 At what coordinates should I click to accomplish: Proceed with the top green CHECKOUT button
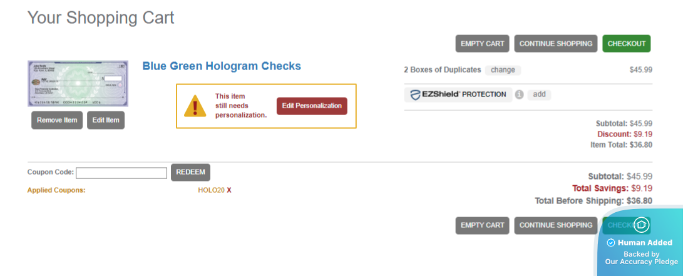[x=626, y=44]
